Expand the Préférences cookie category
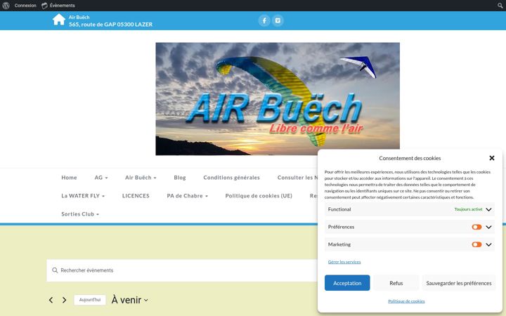506x316 pixels. click(488, 227)
